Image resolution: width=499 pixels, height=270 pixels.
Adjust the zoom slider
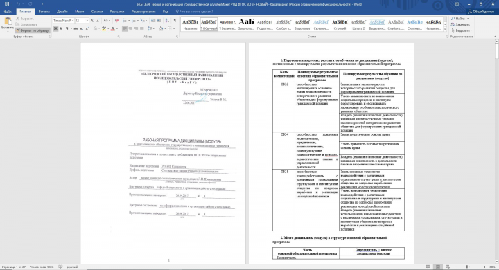pyautogui.click(x=467, y=267)
